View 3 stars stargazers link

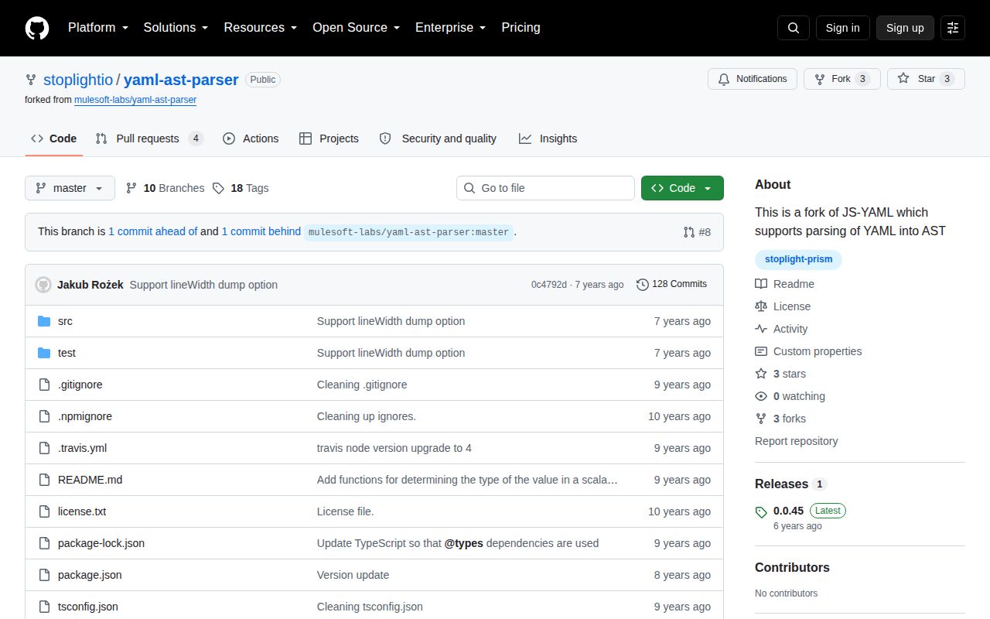780,374
